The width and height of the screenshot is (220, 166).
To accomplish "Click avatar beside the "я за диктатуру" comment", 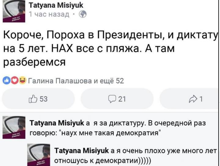I will [14, 128].
